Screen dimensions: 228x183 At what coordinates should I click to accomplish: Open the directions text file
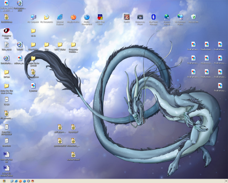pyautogui.click(x=6, y=142)
